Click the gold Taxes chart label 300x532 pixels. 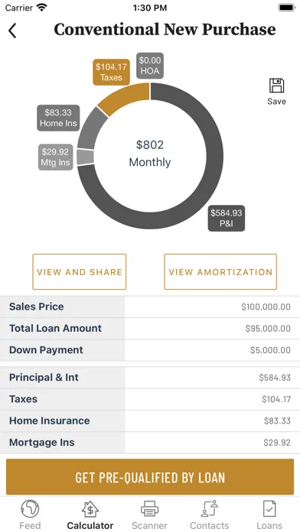pos(112,72)
